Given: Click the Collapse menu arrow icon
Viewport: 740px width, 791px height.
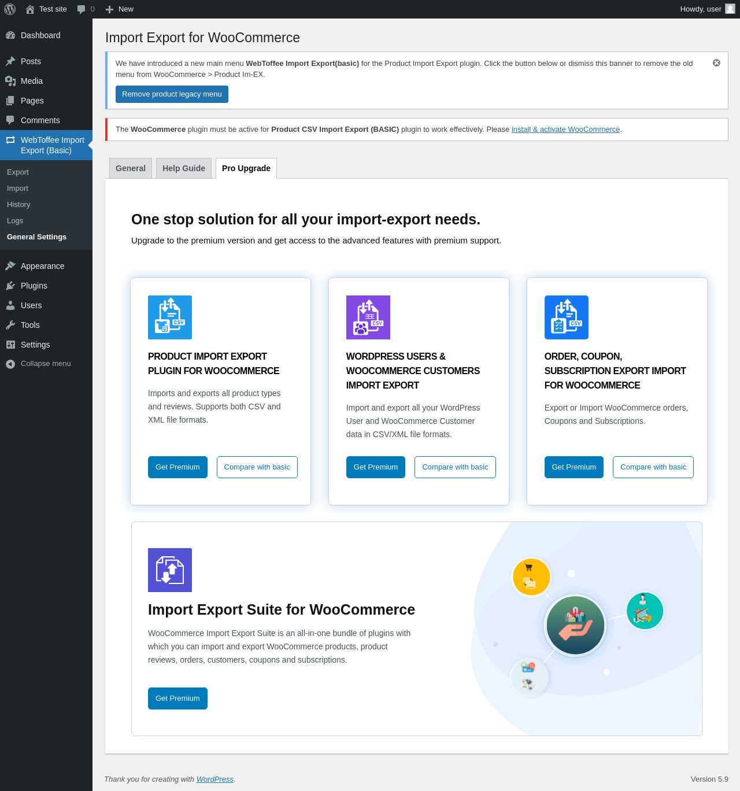Looking at the screenshot, I should point(10,364).
